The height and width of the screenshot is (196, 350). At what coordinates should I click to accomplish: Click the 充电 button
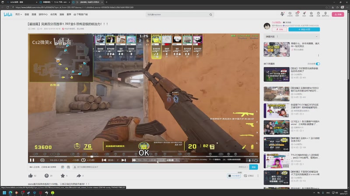point(279,29)
